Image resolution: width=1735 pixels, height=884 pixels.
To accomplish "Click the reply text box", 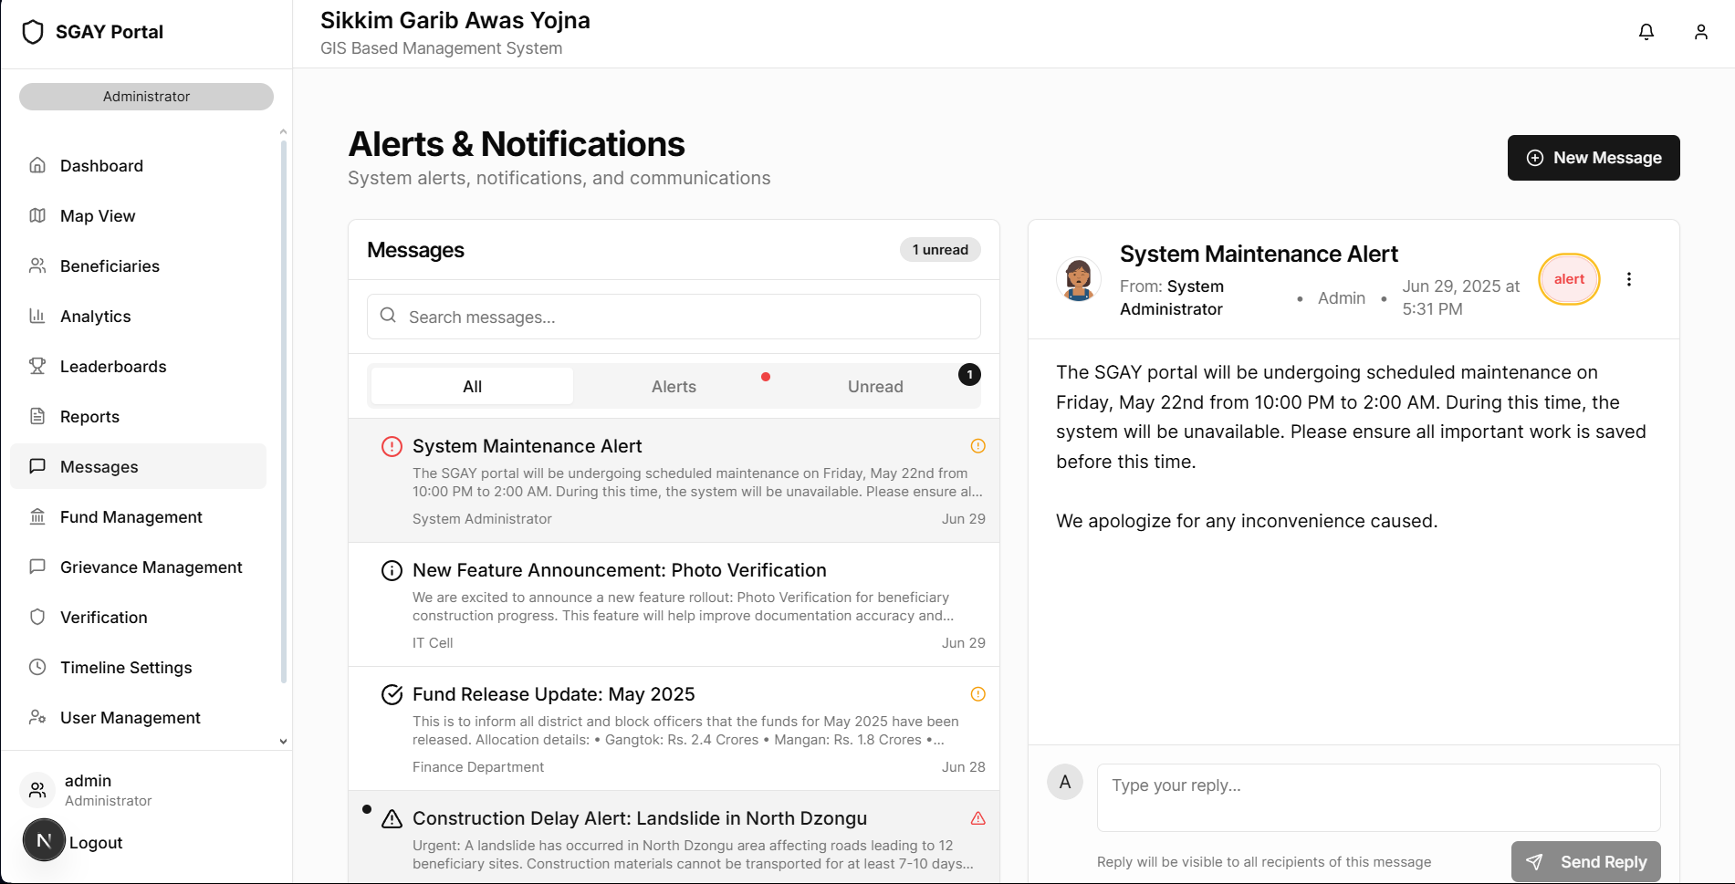I will (1377, 796).
